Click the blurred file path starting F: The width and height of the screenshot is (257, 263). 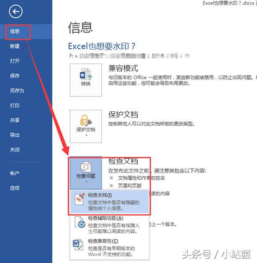click(x=129, y=56)
